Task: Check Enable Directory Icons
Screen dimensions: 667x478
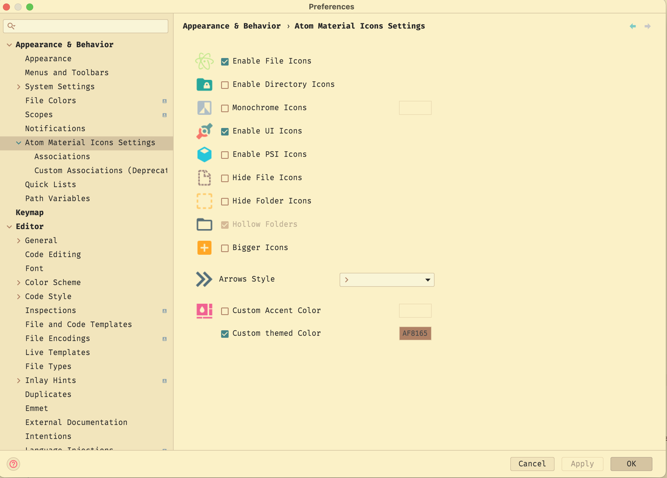Action: (225, 85)
